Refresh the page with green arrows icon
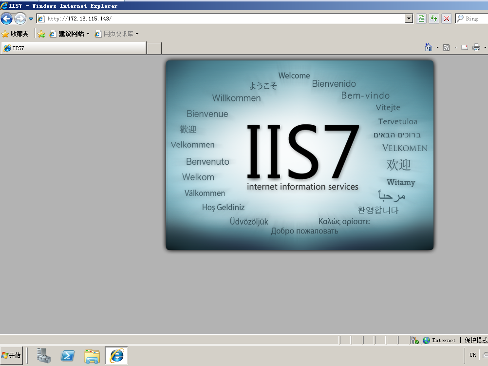Image resolution: width=488 pixels, height=366 pixels. pos(434,19)
